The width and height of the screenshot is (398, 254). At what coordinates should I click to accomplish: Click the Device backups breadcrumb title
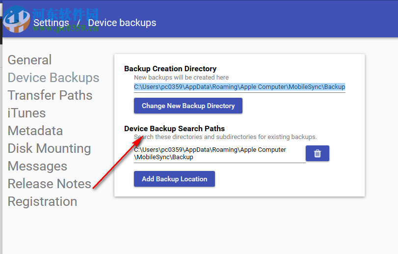coord(122,23)
